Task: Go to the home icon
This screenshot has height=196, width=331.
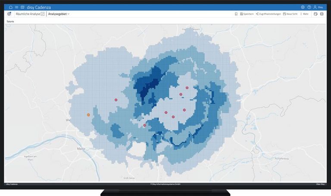Action: tap(10, 7)
